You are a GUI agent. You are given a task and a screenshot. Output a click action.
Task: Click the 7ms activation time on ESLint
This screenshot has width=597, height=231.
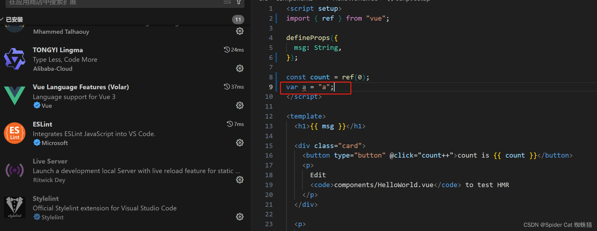pyautogui.click(x=235, y=124)
